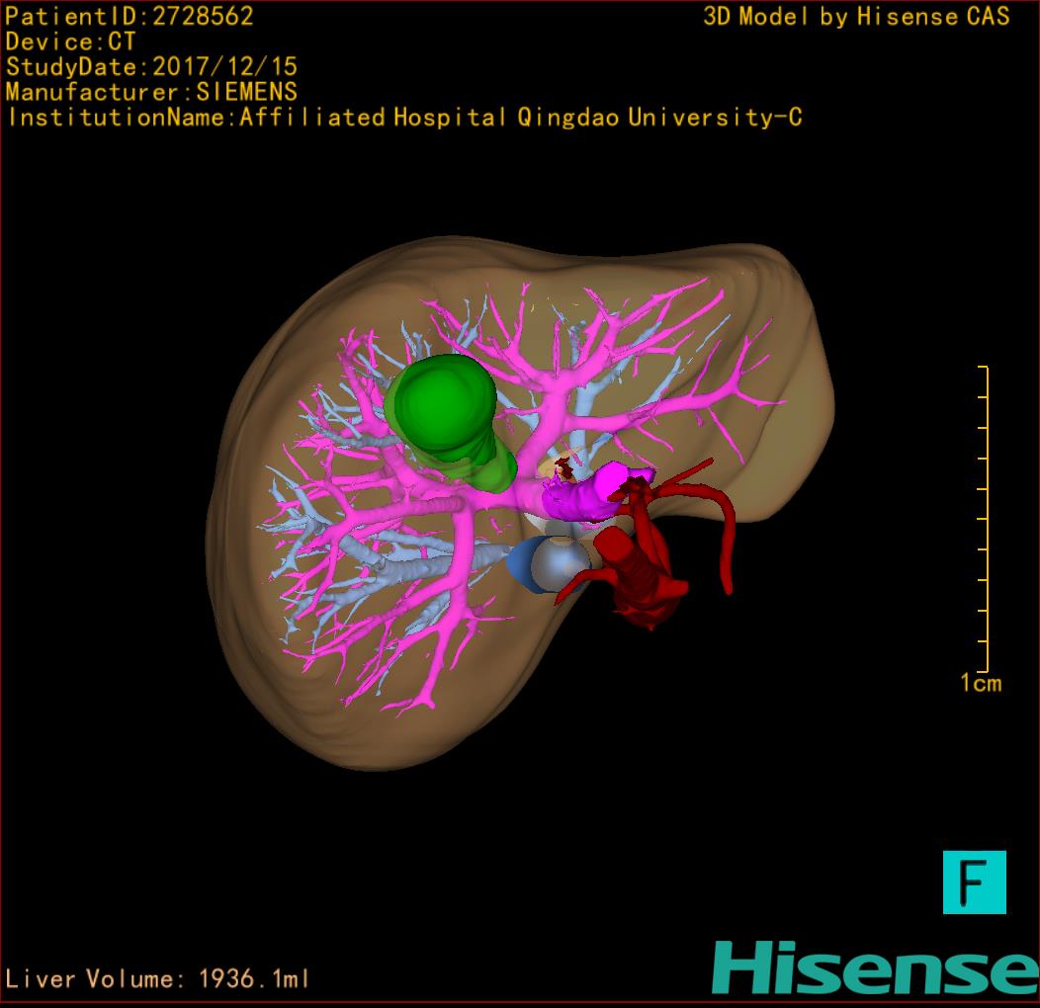Click the Manufacturer:SIEMENS label
Image resolution: width=1040 pixels, height=1008 pixels.
pyautogui.click(x=151, y=92)
